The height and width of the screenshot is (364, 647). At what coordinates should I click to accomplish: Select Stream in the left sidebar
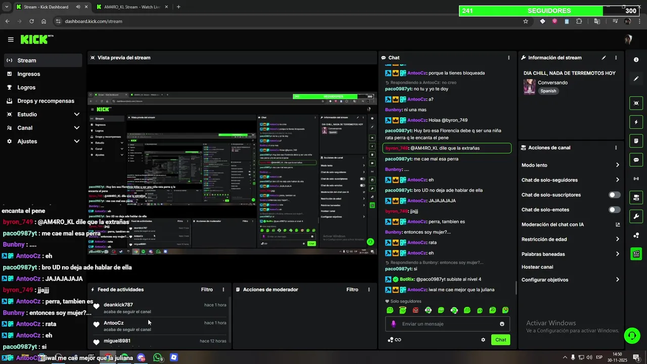click(x=42, y=60)
